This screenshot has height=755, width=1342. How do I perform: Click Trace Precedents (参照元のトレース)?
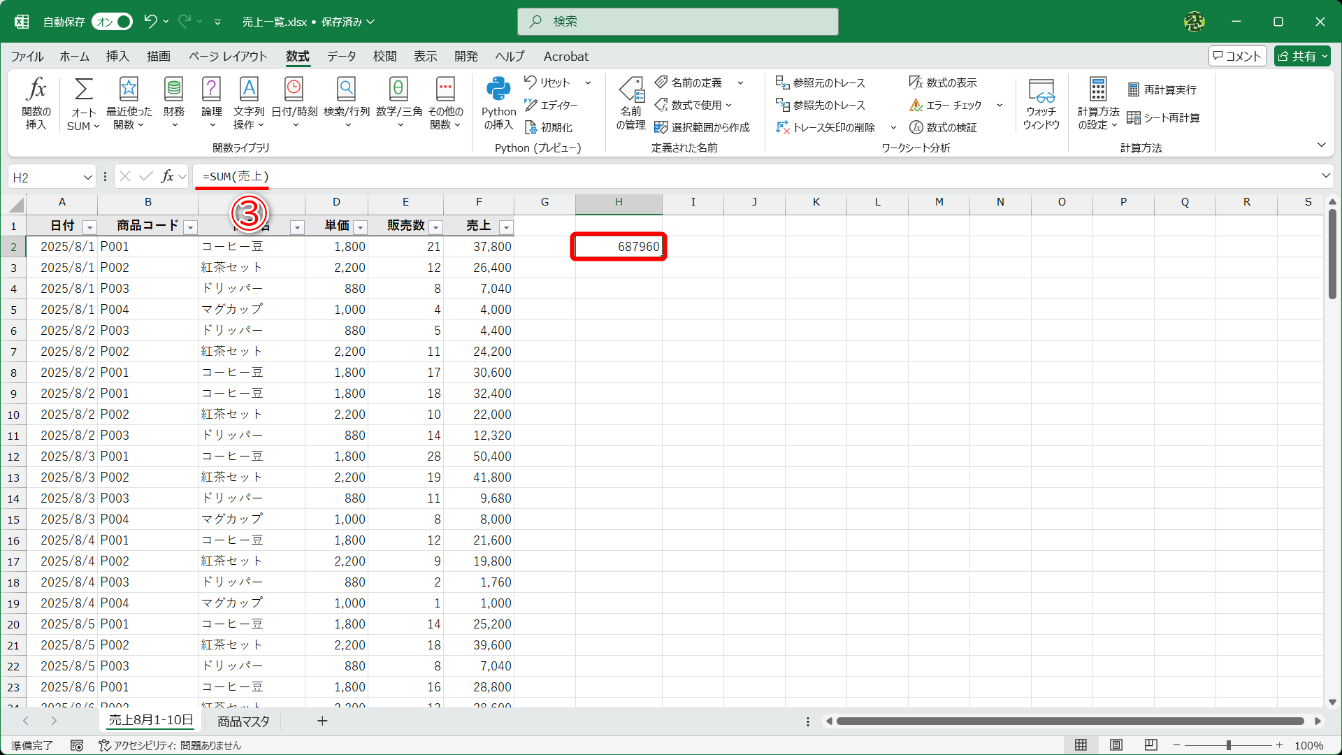[x=821, y=82]
